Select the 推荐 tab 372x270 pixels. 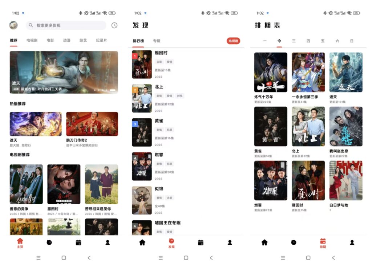[x=13, y=40]
